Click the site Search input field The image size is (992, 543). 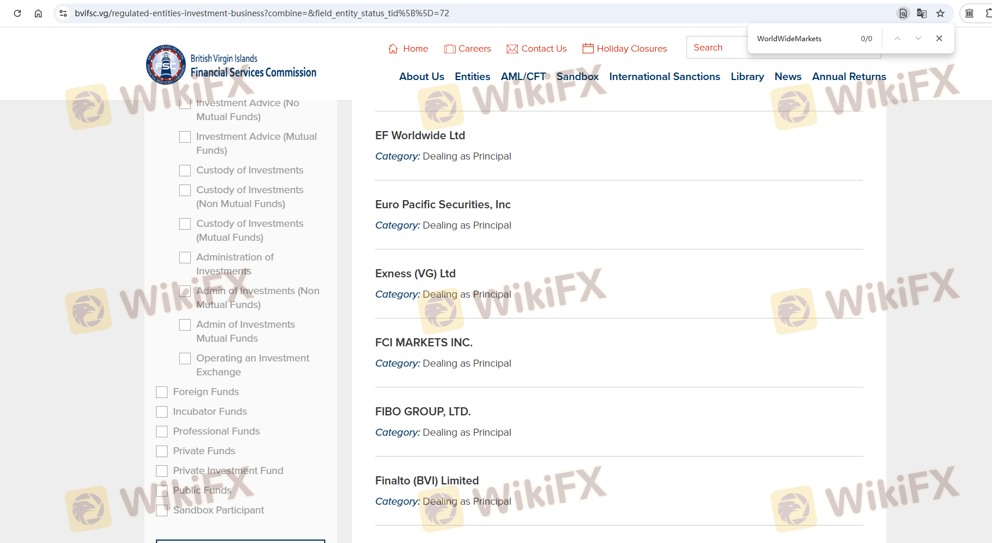[x=717, y=48]
